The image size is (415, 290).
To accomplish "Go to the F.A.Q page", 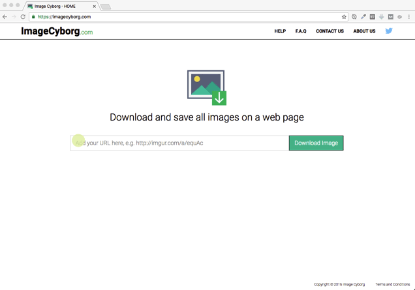I will (x=301, y=31).
